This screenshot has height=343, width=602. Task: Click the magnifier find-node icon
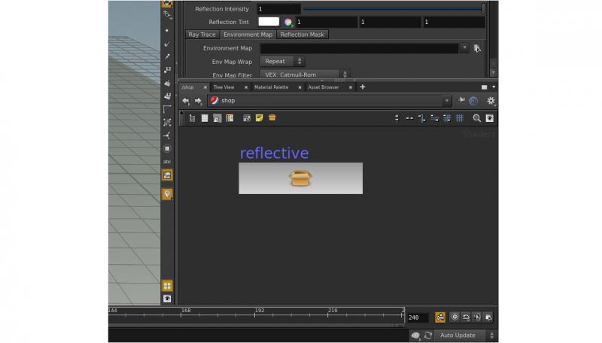[x=476, y=118]
